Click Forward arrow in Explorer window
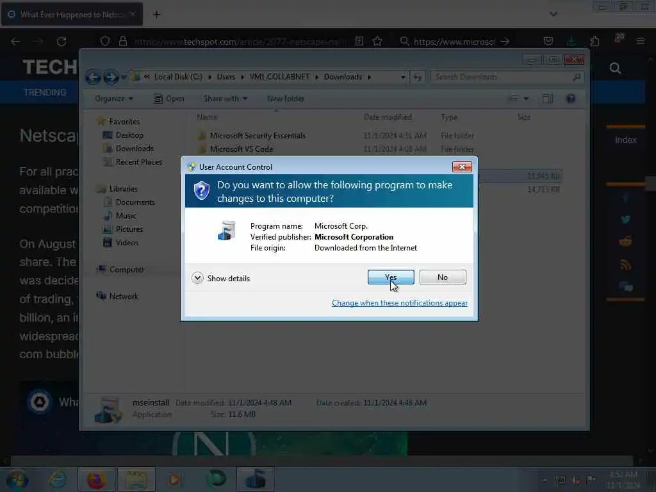Viewport: 656px width, 492px height. click(111, 77)
